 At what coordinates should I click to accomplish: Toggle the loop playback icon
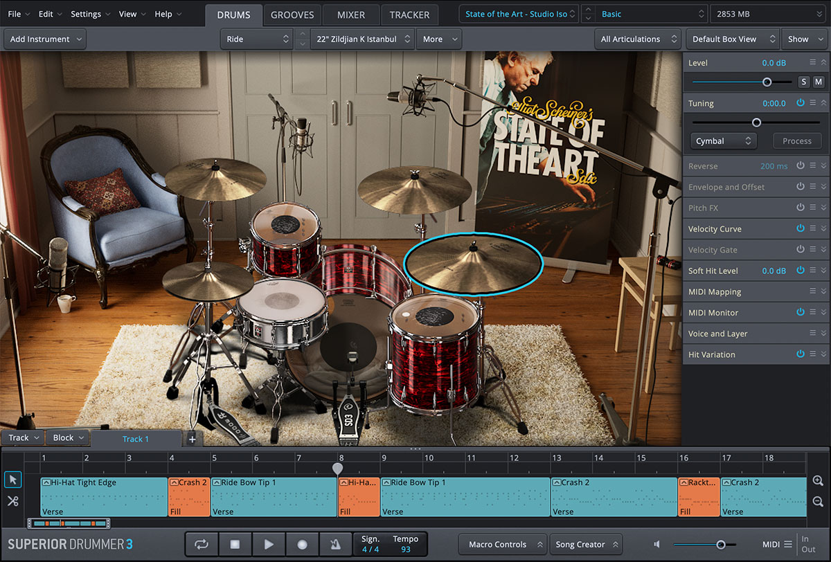pyautogui.click(x=202, y=545)
